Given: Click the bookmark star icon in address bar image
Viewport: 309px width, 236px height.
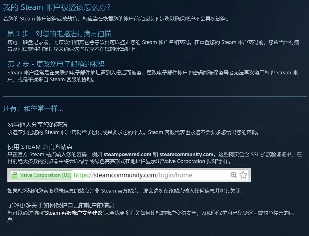Looking at the screenshot, I should point(243,175).
